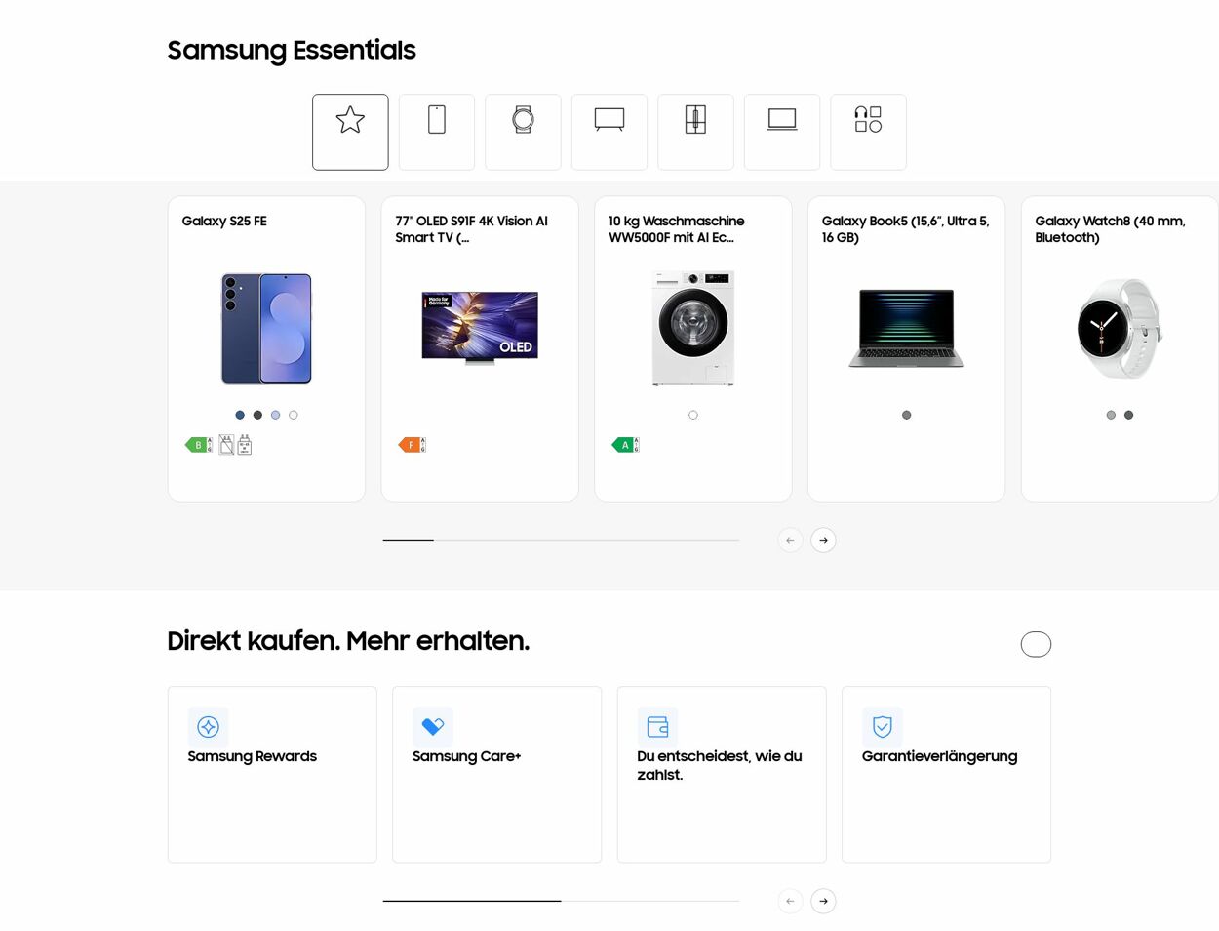Choose dark graphite color for Galaxy Watch8
Viewport: 1219px width, 931px height.
[x=1128, y=415]
